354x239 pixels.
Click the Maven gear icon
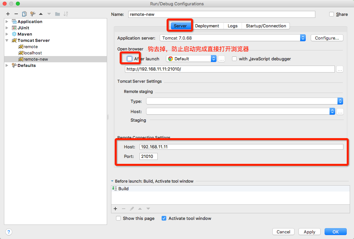(x=14, y=34)
